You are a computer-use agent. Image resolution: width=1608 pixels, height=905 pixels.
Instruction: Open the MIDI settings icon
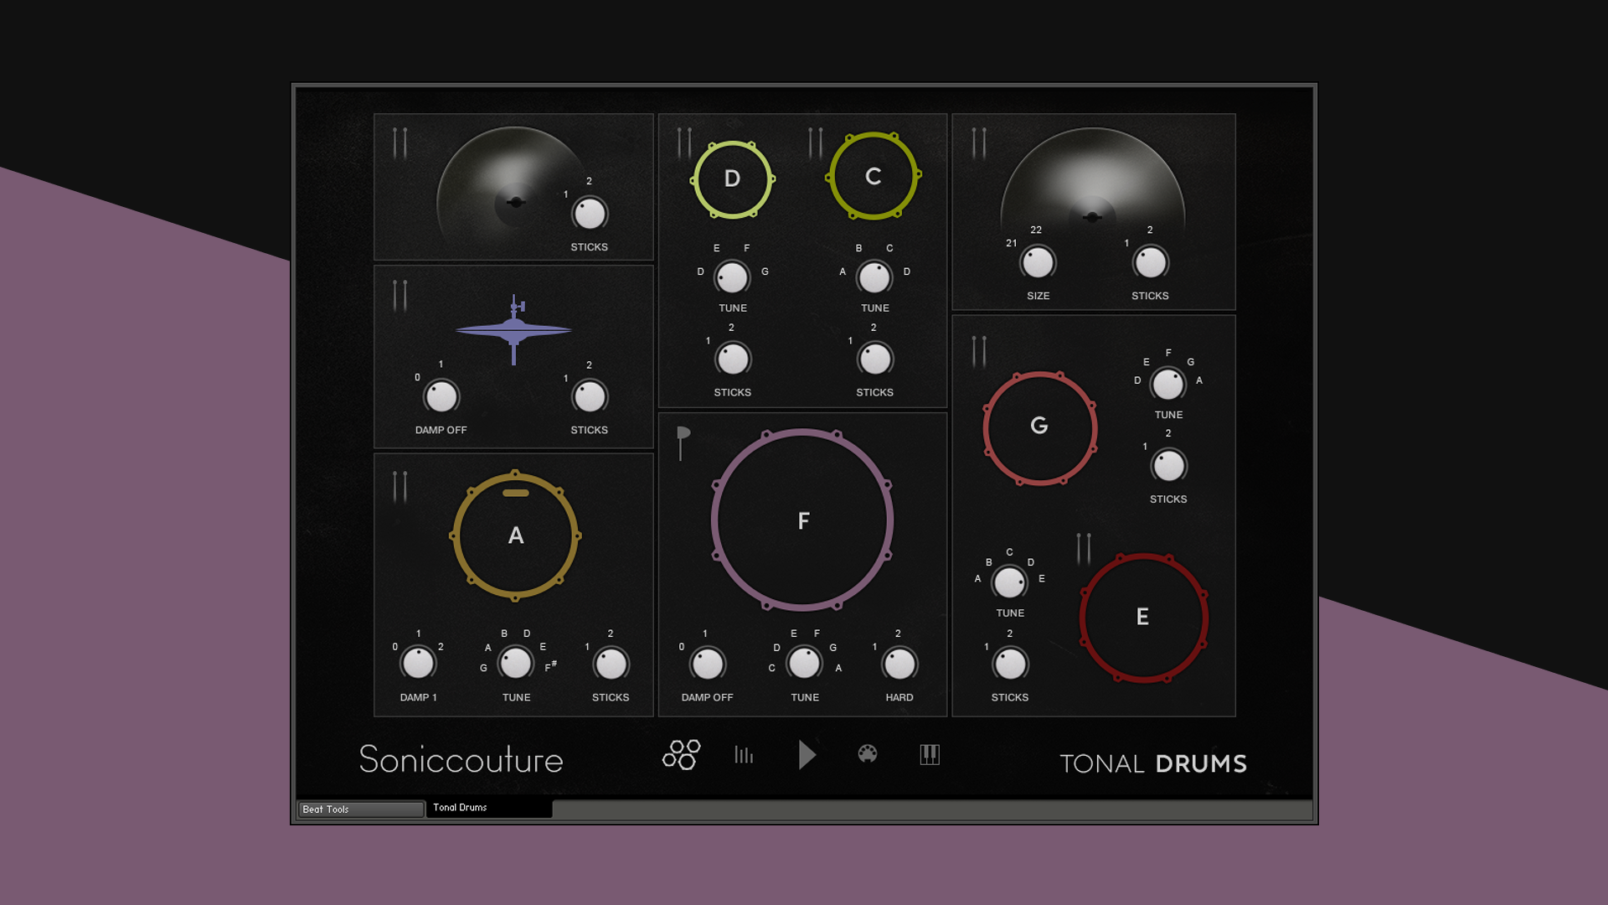point(868,755)
